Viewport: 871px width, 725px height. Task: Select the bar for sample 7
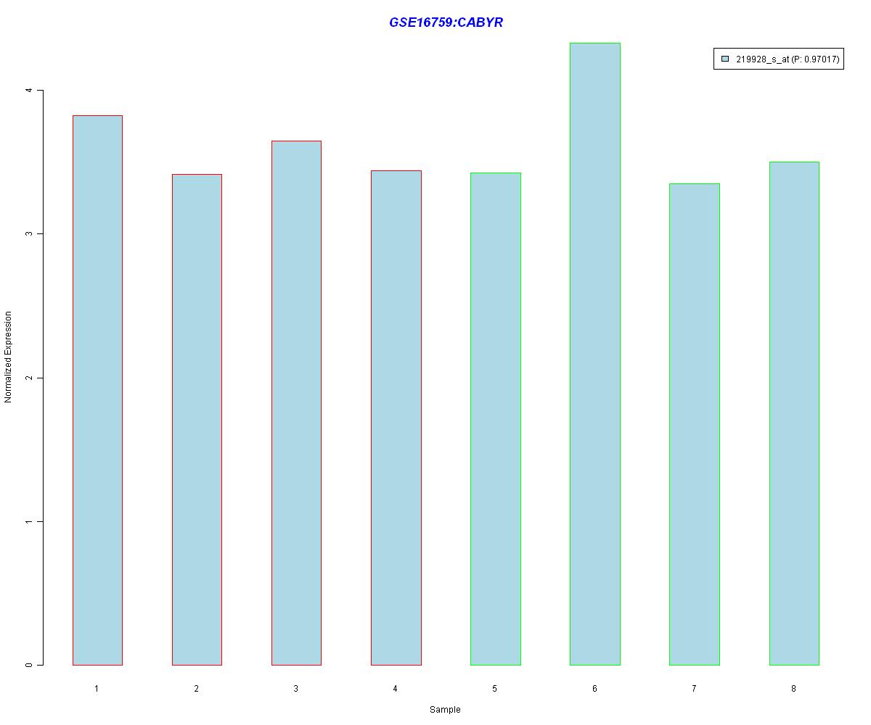tap(695, 424)
